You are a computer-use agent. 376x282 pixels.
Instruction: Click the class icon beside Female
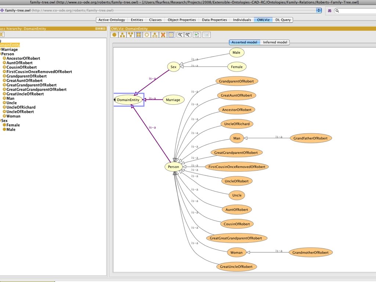[x=4, y=125]
